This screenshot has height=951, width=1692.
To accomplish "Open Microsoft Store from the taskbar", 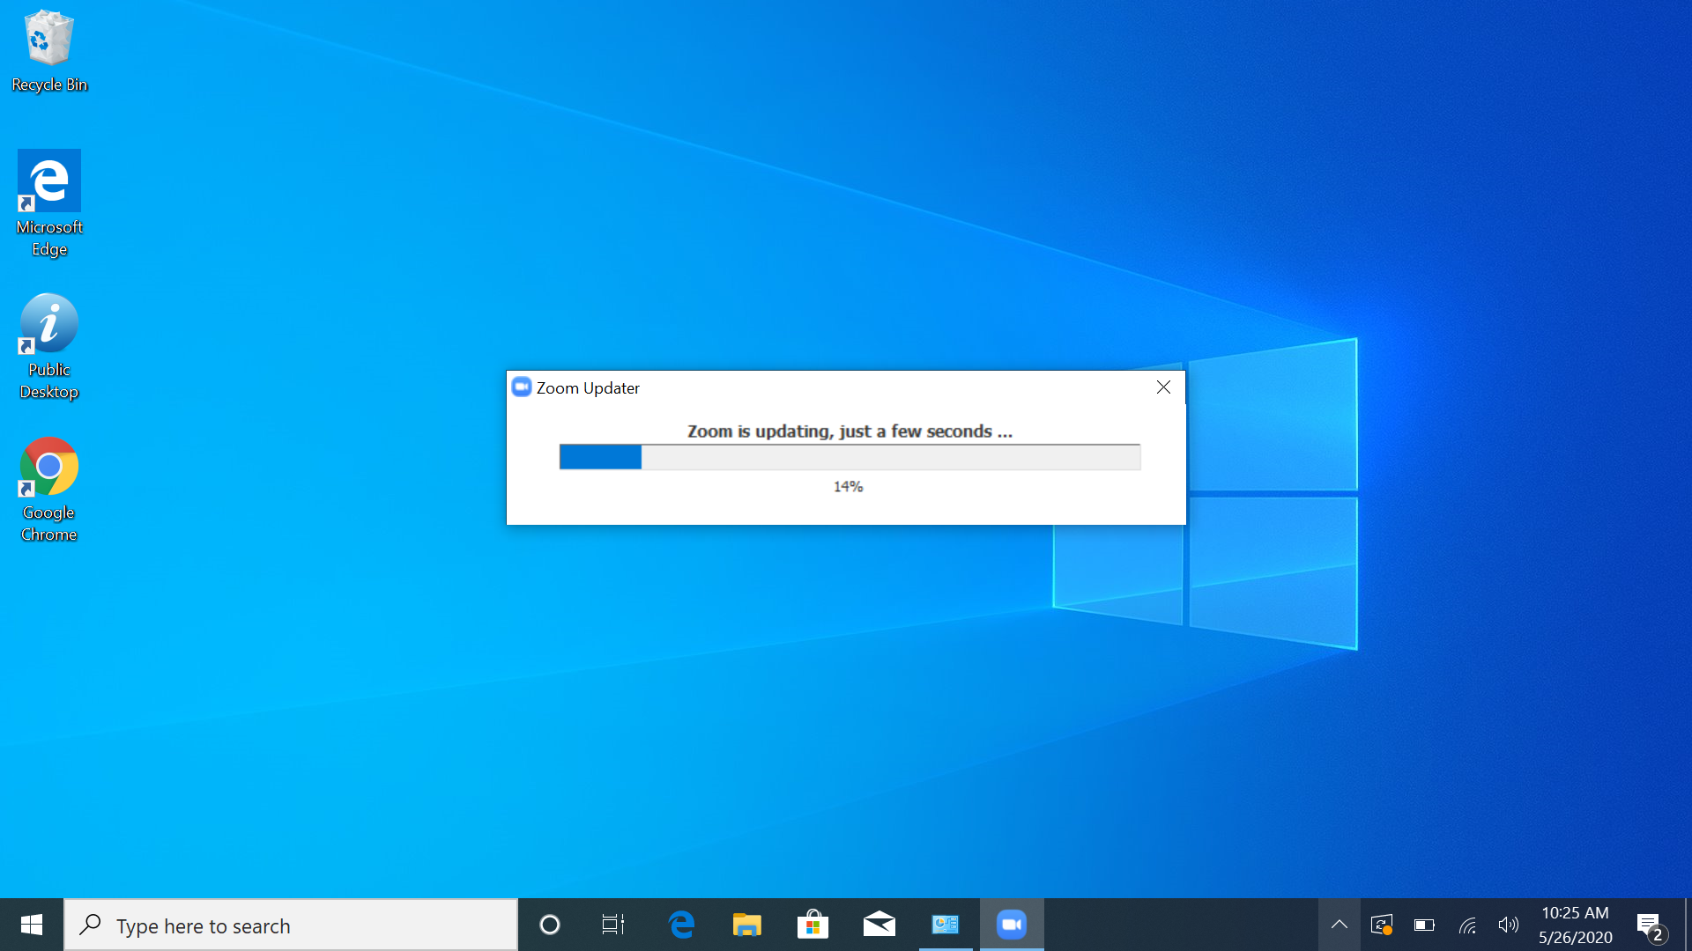I will point(813,925).
